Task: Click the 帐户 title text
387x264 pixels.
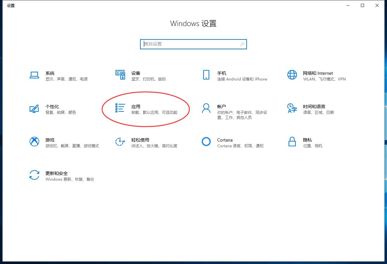Action: pyautogui.click(x=222, y=107)
